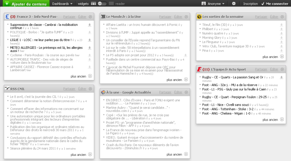
Task: Click the Inscription link
Action: pyautogui.click(x=250, y=4)
